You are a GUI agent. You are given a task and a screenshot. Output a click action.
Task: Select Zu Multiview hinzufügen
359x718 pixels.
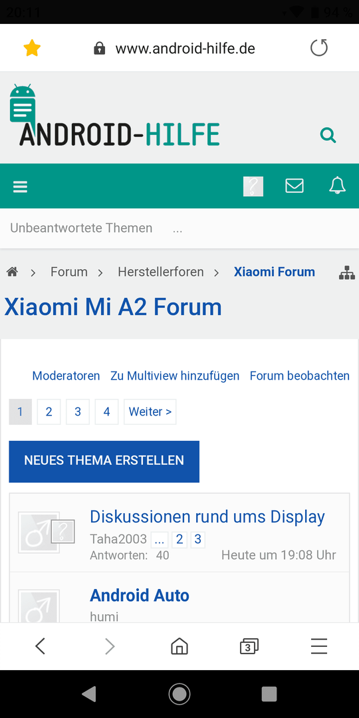tap(175, 376)
